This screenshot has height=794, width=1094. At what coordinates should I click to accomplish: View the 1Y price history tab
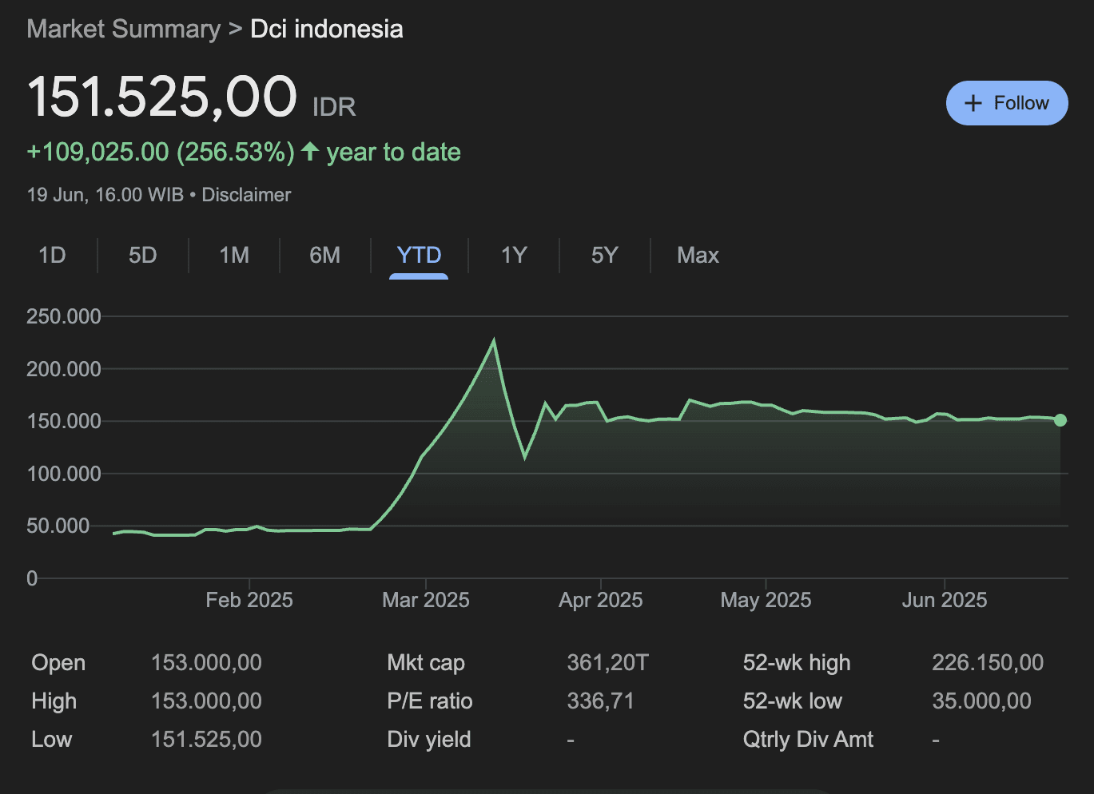[514, 256]
